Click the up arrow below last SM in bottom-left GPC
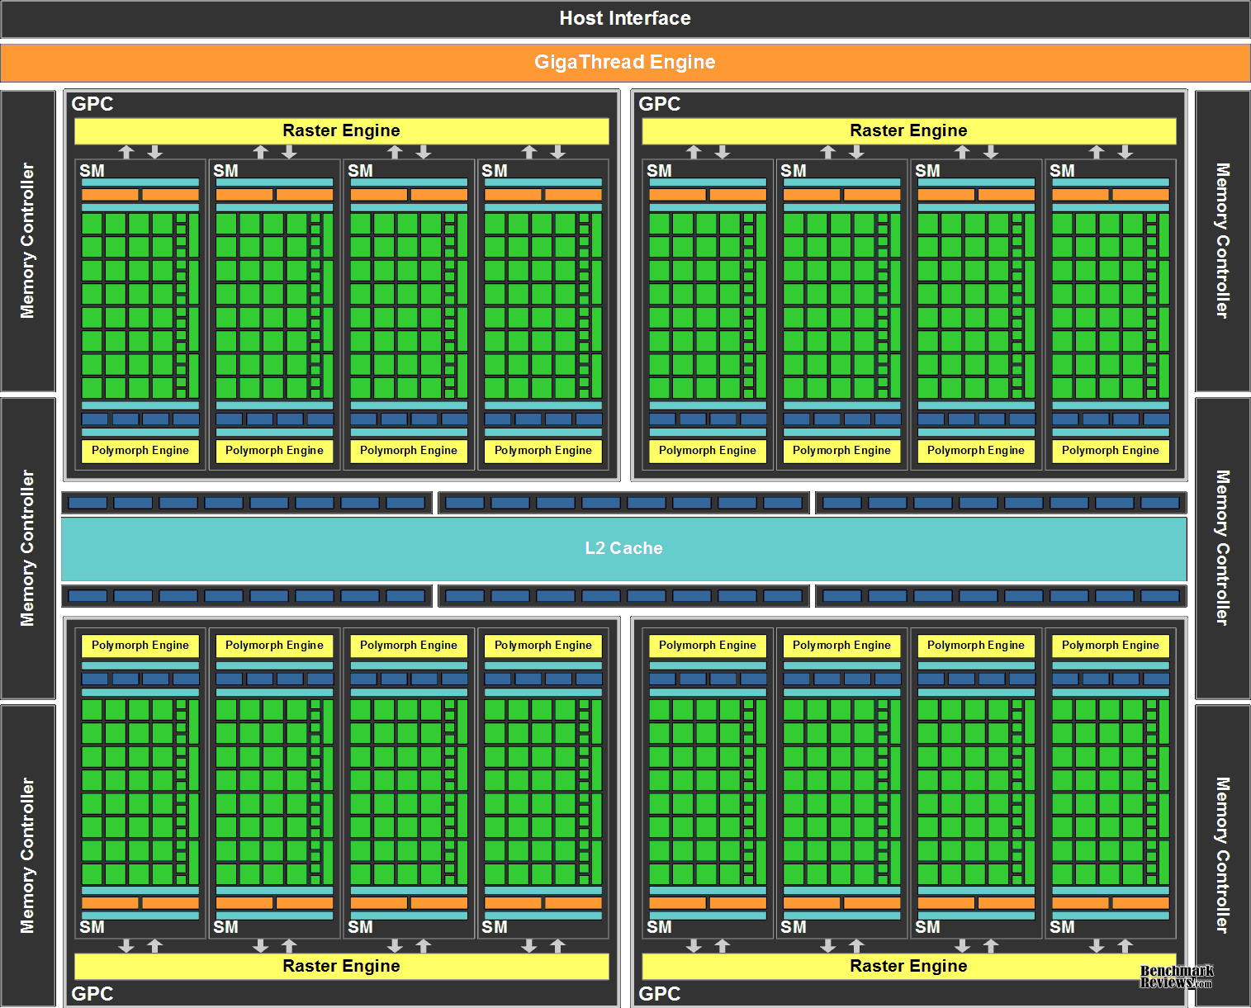 click(x=558, y=945)
